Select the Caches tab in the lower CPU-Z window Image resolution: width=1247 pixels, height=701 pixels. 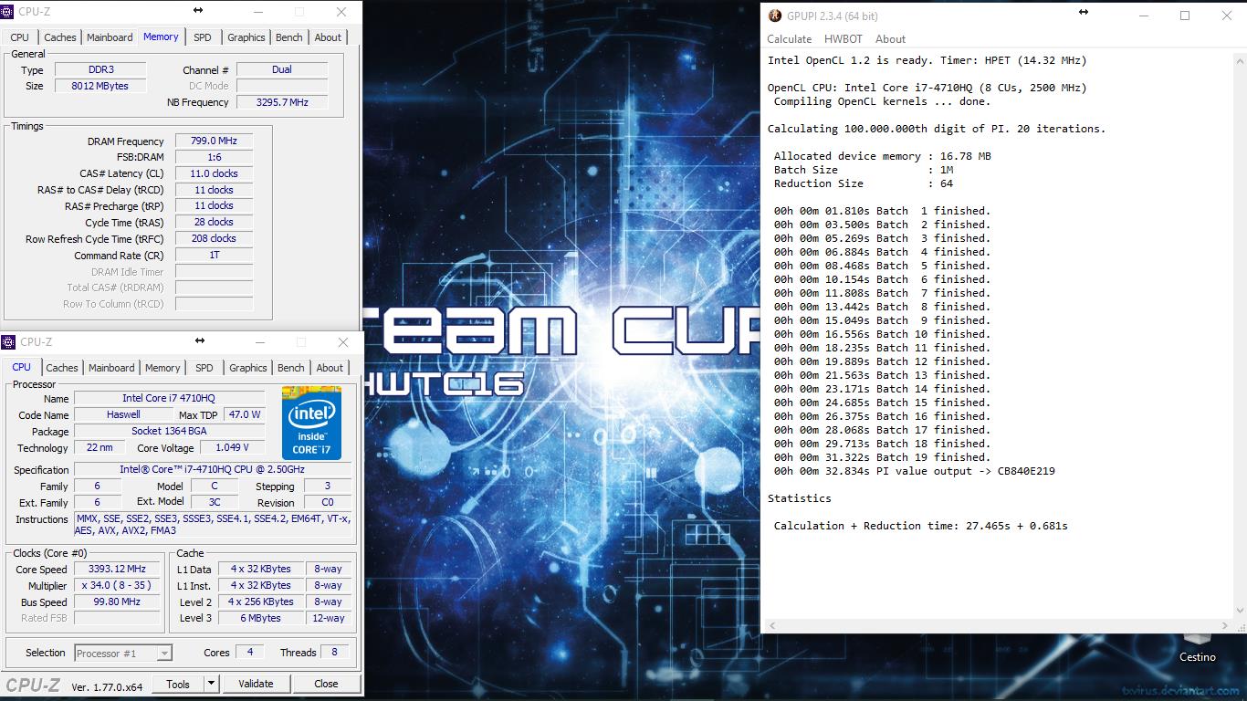(x=62, y=368)
